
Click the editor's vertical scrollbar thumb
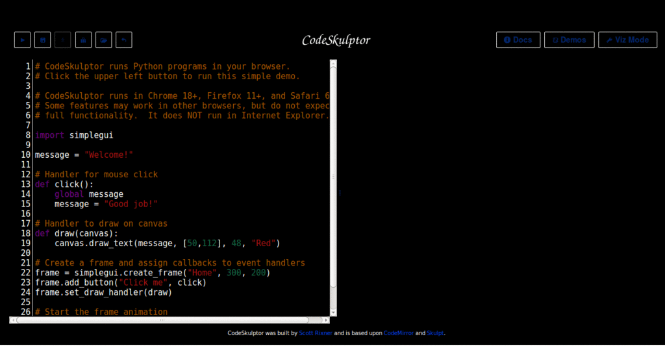(x=333, y=177)
